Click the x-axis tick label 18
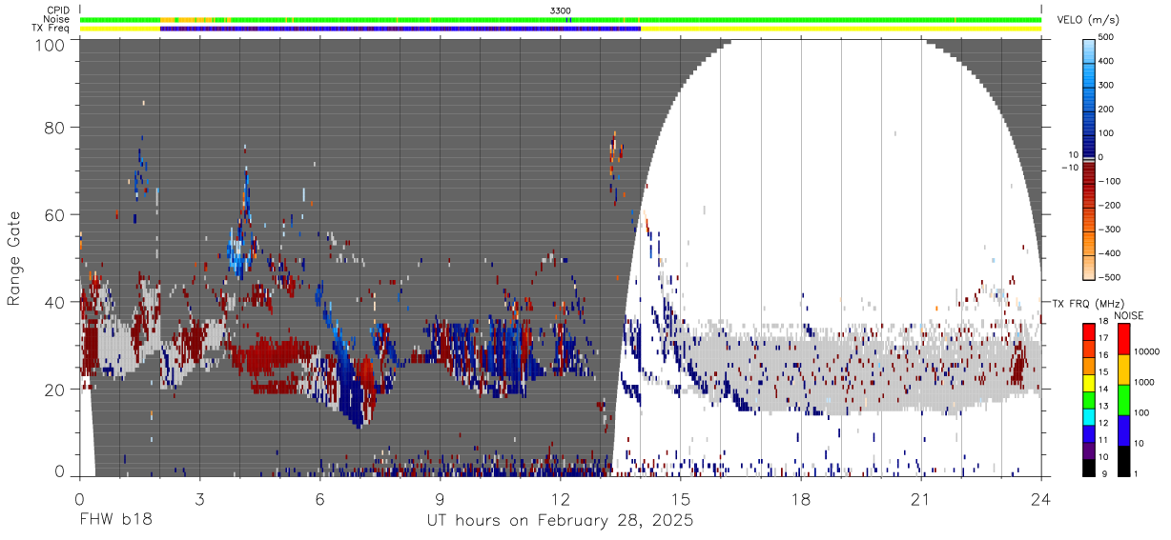Viewport: 1171px width, 540px height. pyautogui.click(x=801, y=497)
